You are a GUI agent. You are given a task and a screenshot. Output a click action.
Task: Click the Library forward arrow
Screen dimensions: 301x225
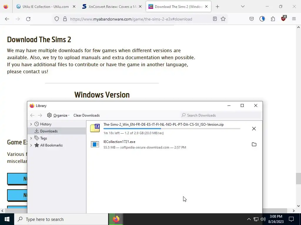pyautogui.click(x=40, y=115)
